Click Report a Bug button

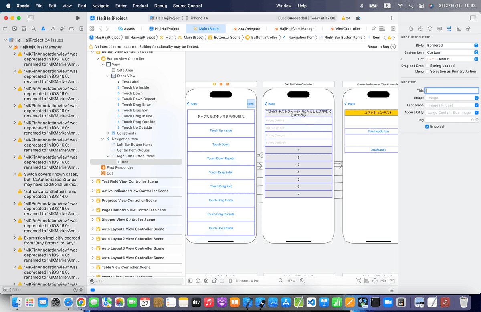[382, 47]
